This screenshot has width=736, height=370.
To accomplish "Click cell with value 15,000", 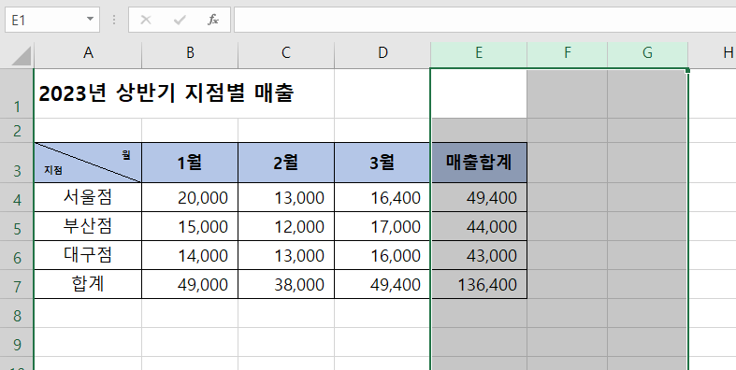I will [x=190, y=226].
